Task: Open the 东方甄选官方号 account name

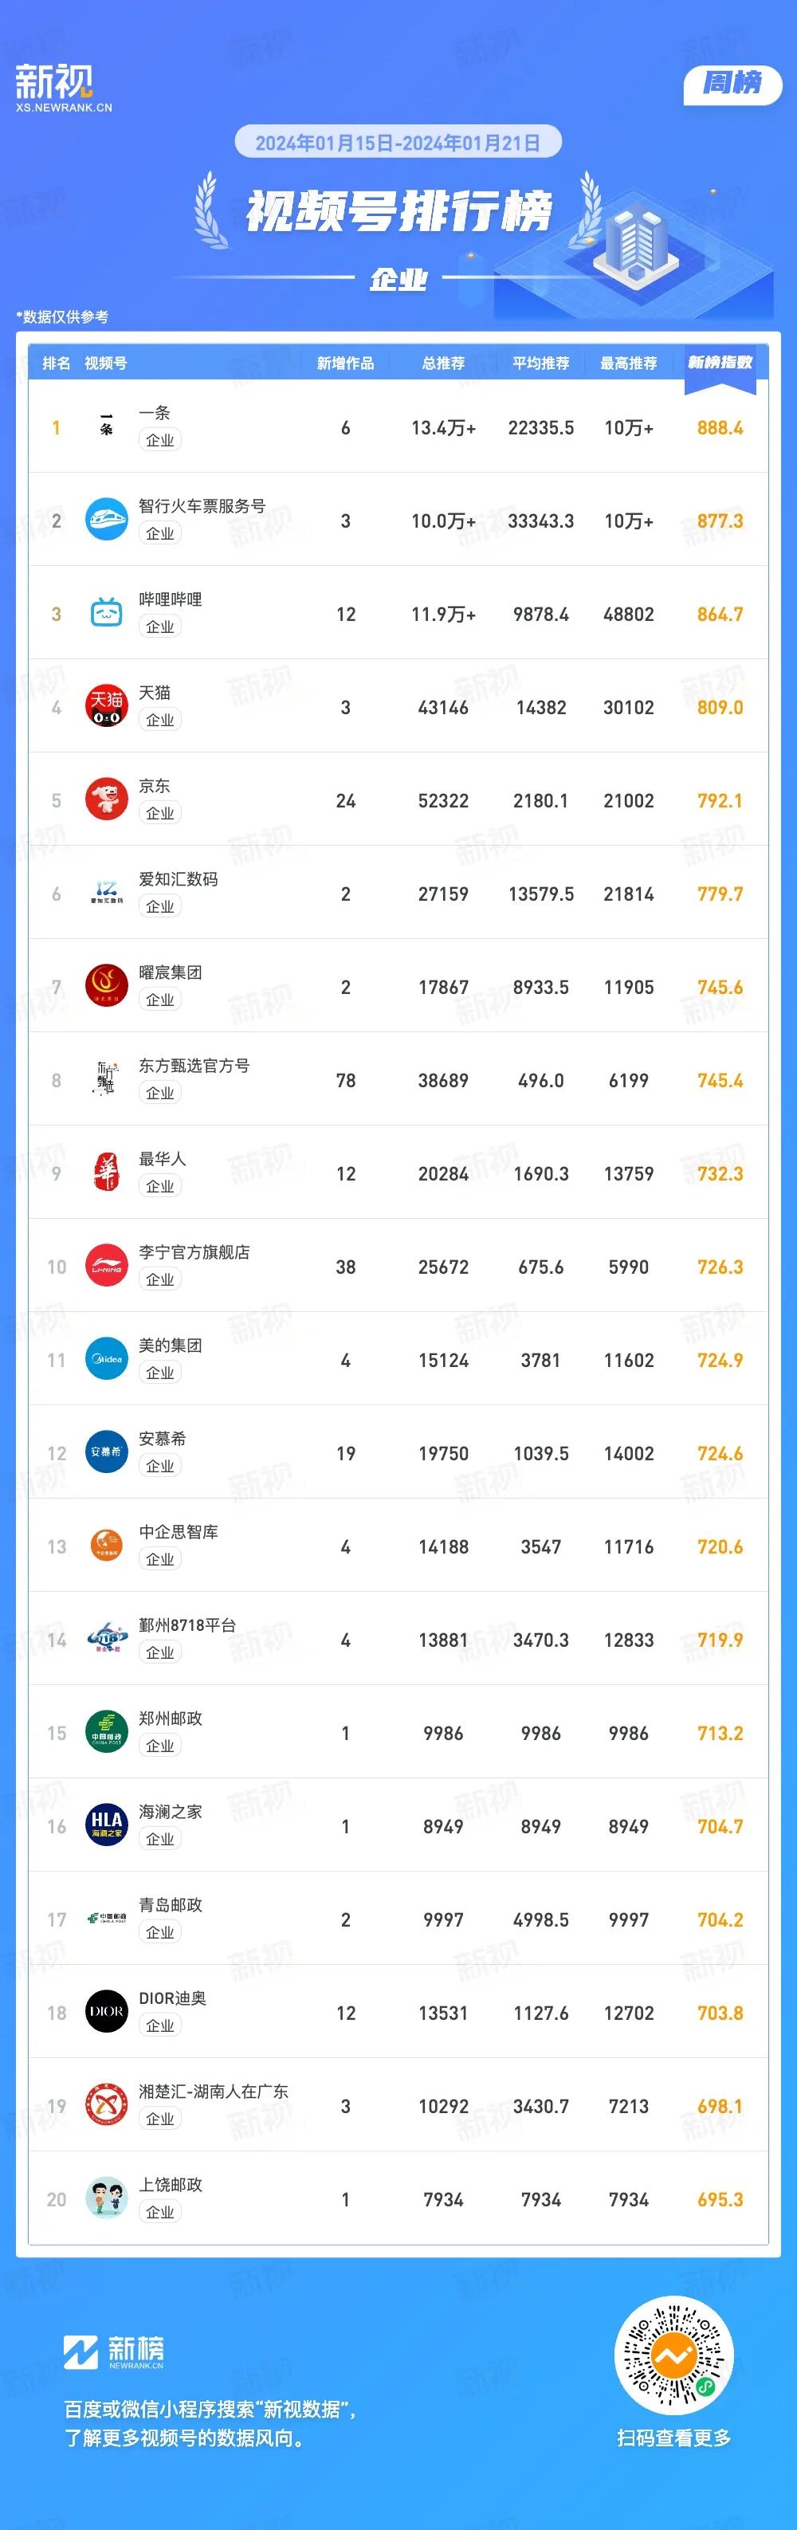Action: (194, 1066)
